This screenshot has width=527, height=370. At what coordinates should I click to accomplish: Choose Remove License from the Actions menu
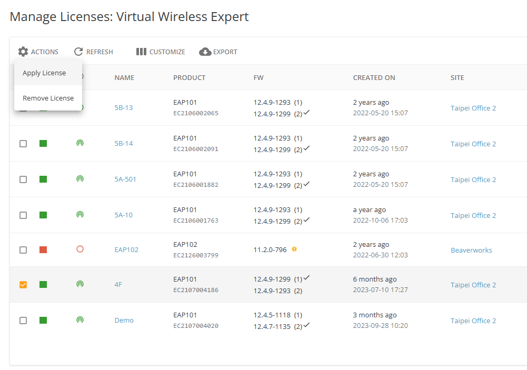(48, 98)
